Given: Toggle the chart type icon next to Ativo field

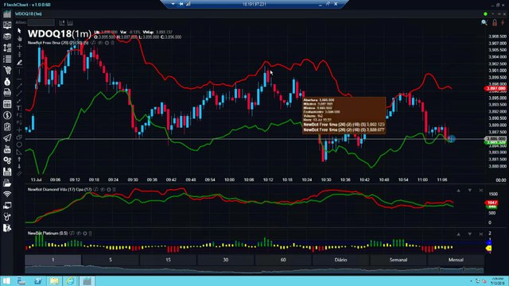Looking at the screenshot, I should [62, 22].
